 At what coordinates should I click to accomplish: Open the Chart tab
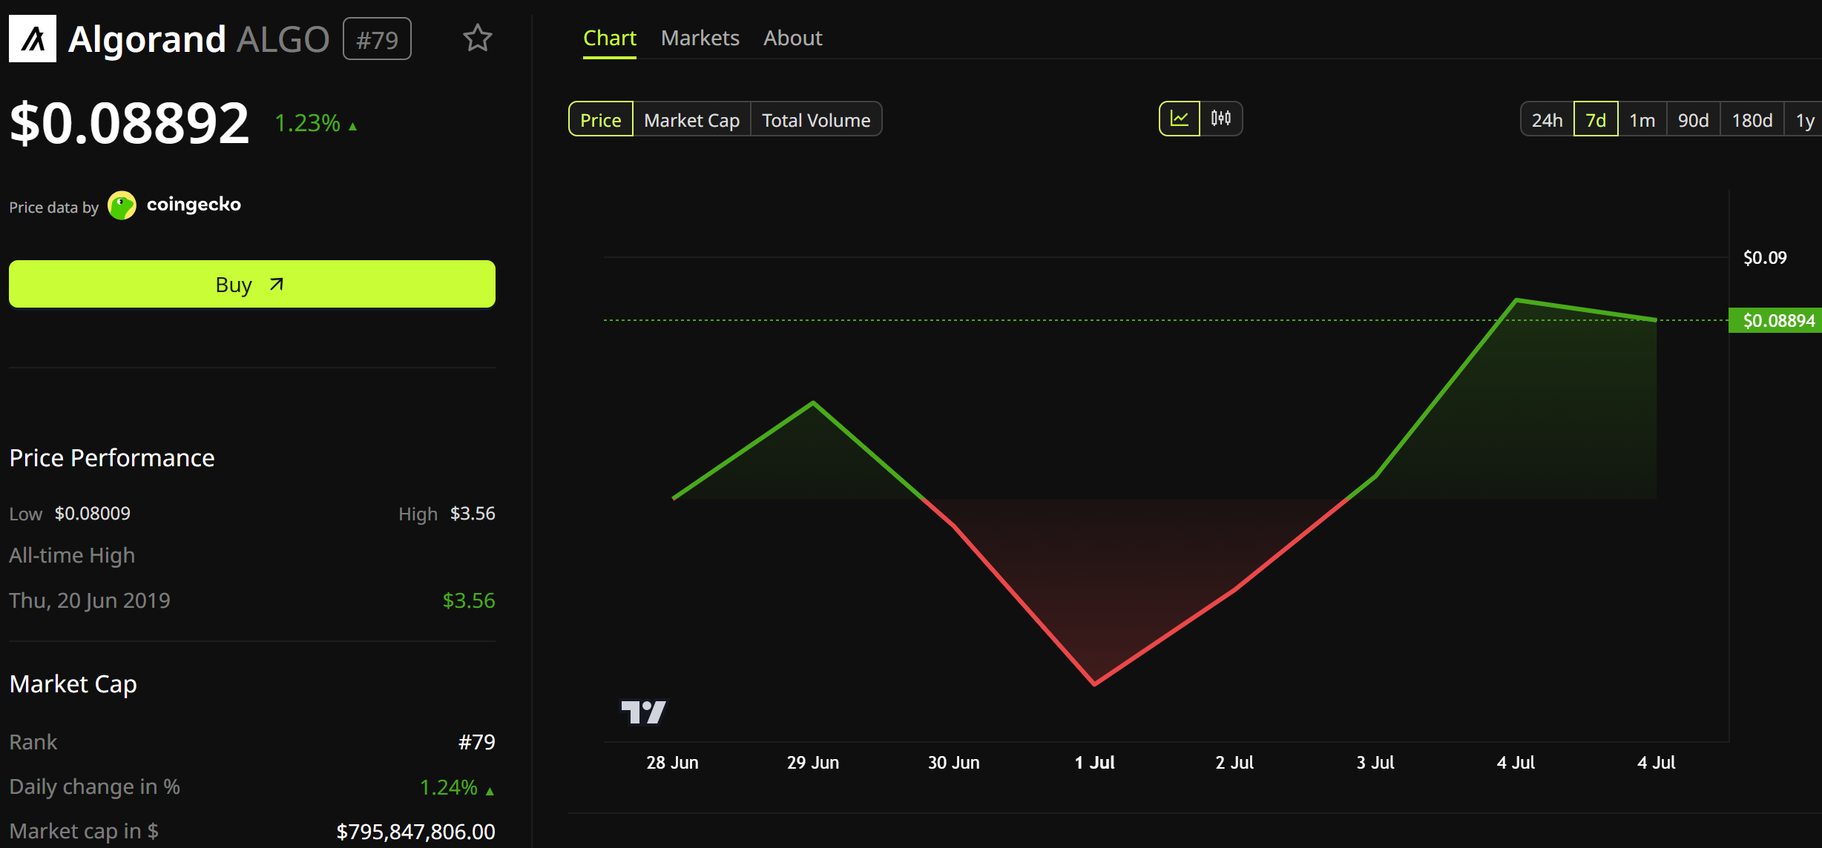pos(610,38)
